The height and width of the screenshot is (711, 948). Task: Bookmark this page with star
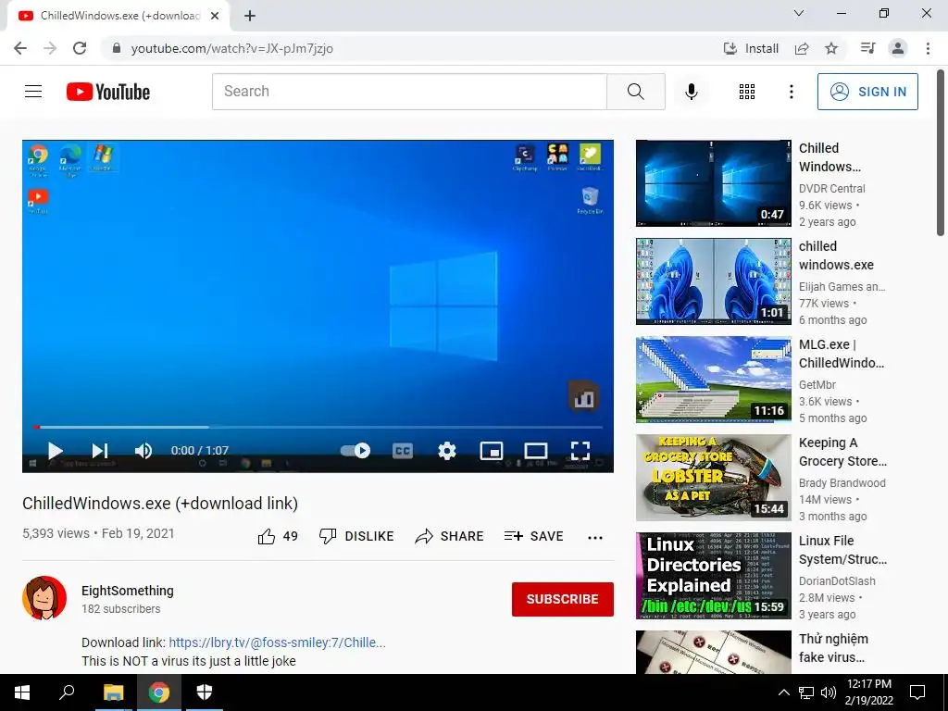831,48
